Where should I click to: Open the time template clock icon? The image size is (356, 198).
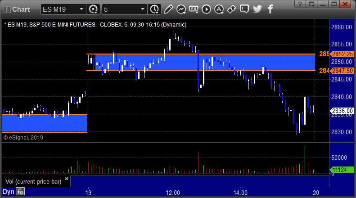coord(154,9)
